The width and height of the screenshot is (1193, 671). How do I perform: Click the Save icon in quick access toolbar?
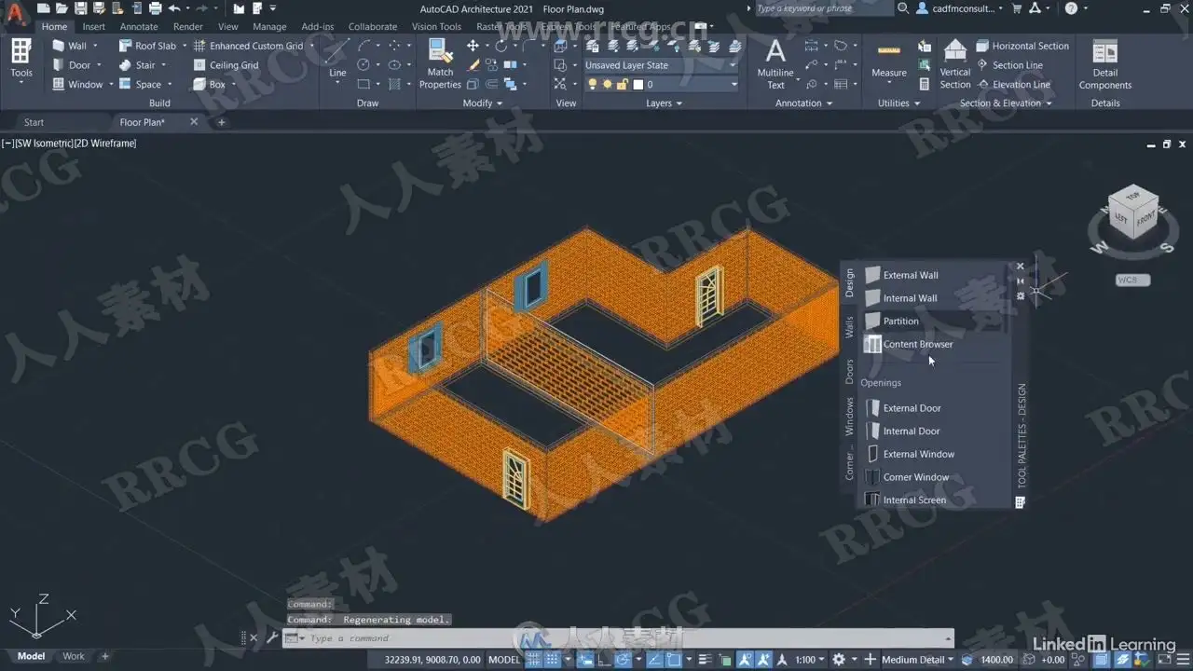(82, 8)
